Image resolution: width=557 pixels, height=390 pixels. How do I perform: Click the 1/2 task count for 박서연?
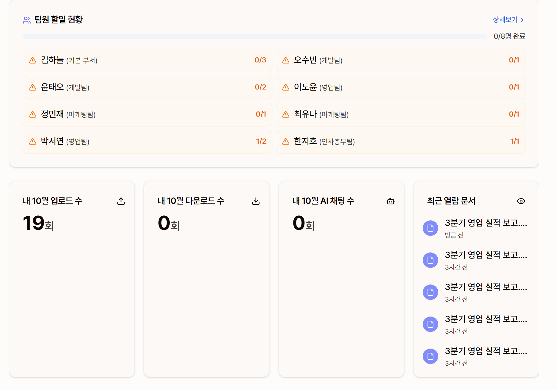click(261, 141)
